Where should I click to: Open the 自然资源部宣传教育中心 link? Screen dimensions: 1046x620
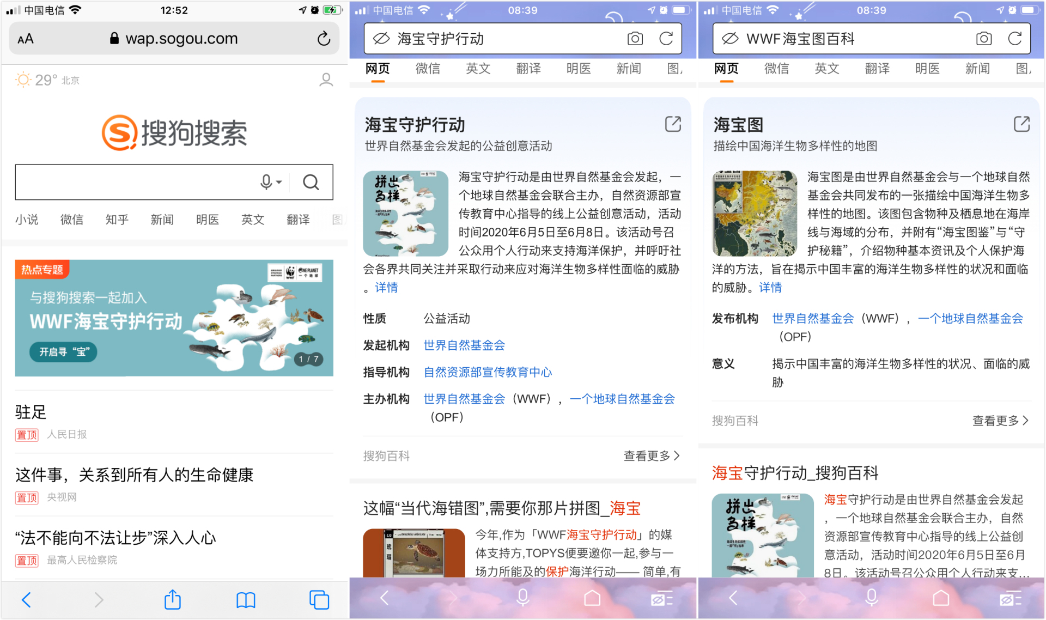488,372
